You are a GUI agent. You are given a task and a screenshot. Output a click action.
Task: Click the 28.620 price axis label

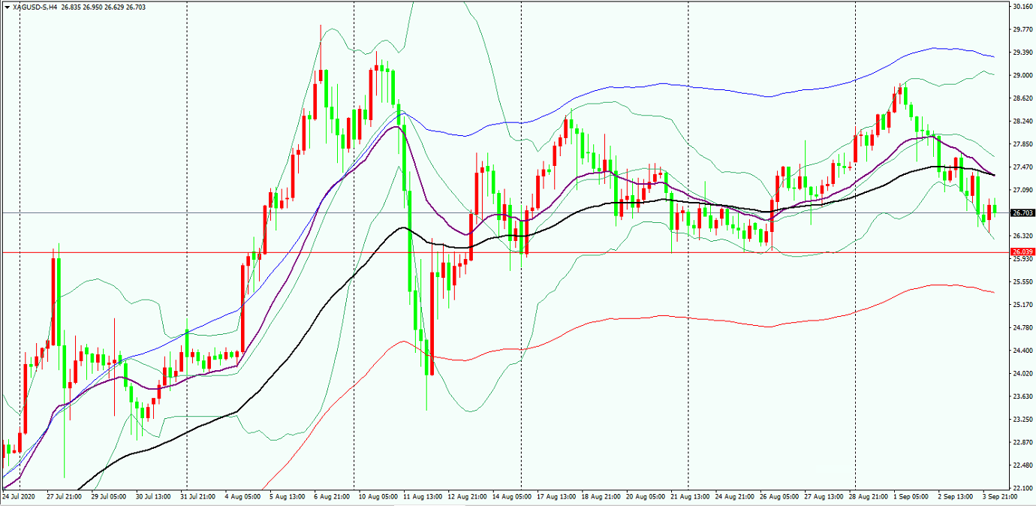[x=1022, y=98]
